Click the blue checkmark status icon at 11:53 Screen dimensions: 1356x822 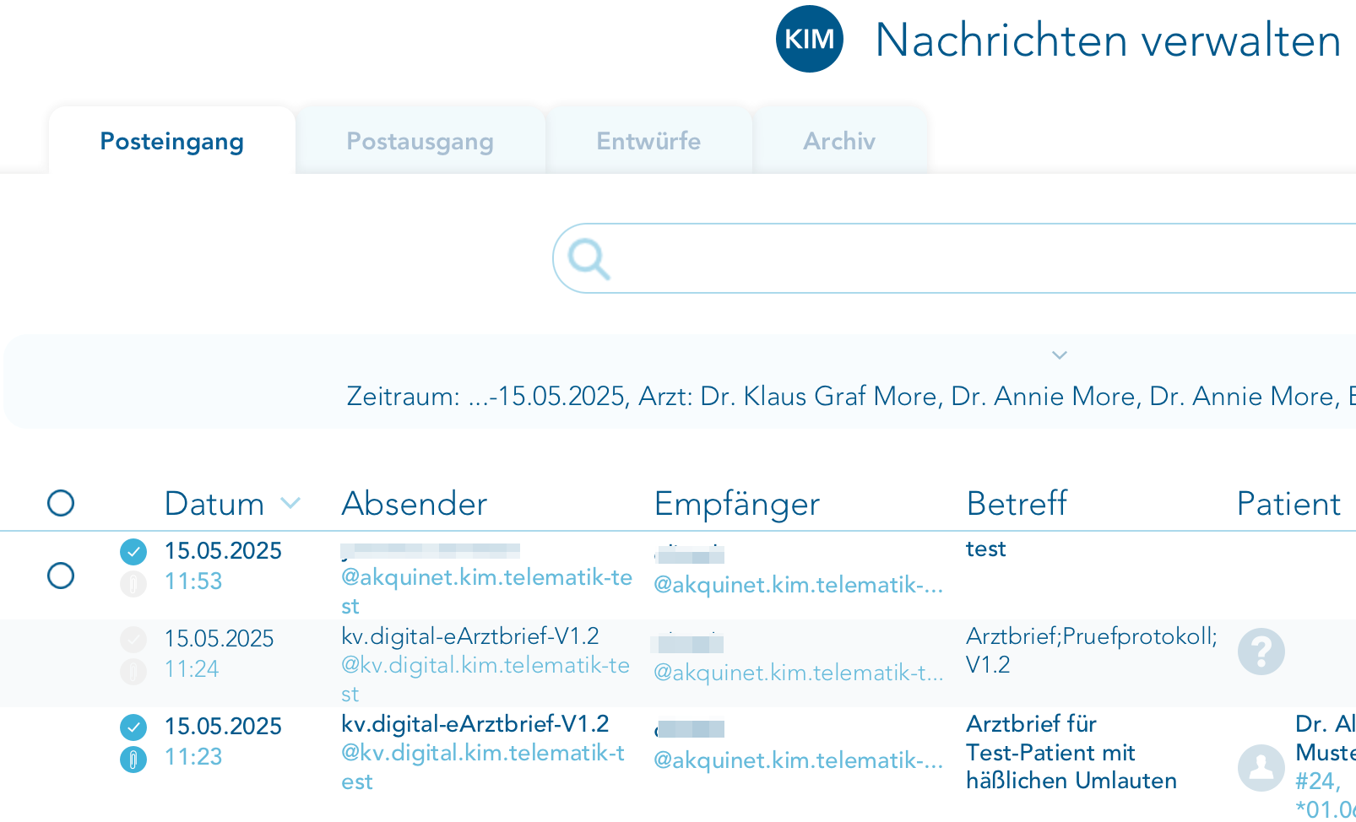(x=133, y=552)
